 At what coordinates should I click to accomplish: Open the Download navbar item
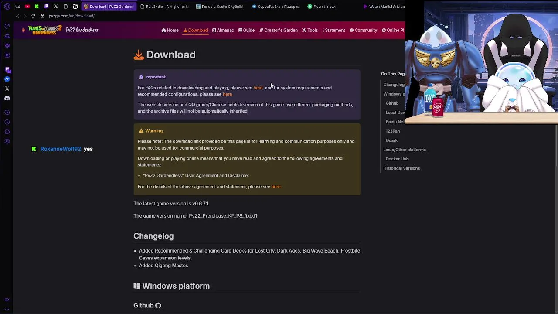click(195, 30)
